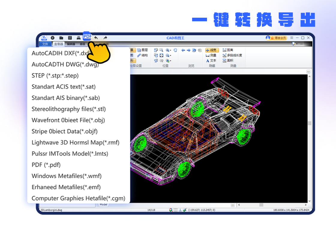This screenshot has height=228, width=336.
Task: Choose Lightwave 3D Hormsl Map(*.rmf) format
Action: point(75,142)
